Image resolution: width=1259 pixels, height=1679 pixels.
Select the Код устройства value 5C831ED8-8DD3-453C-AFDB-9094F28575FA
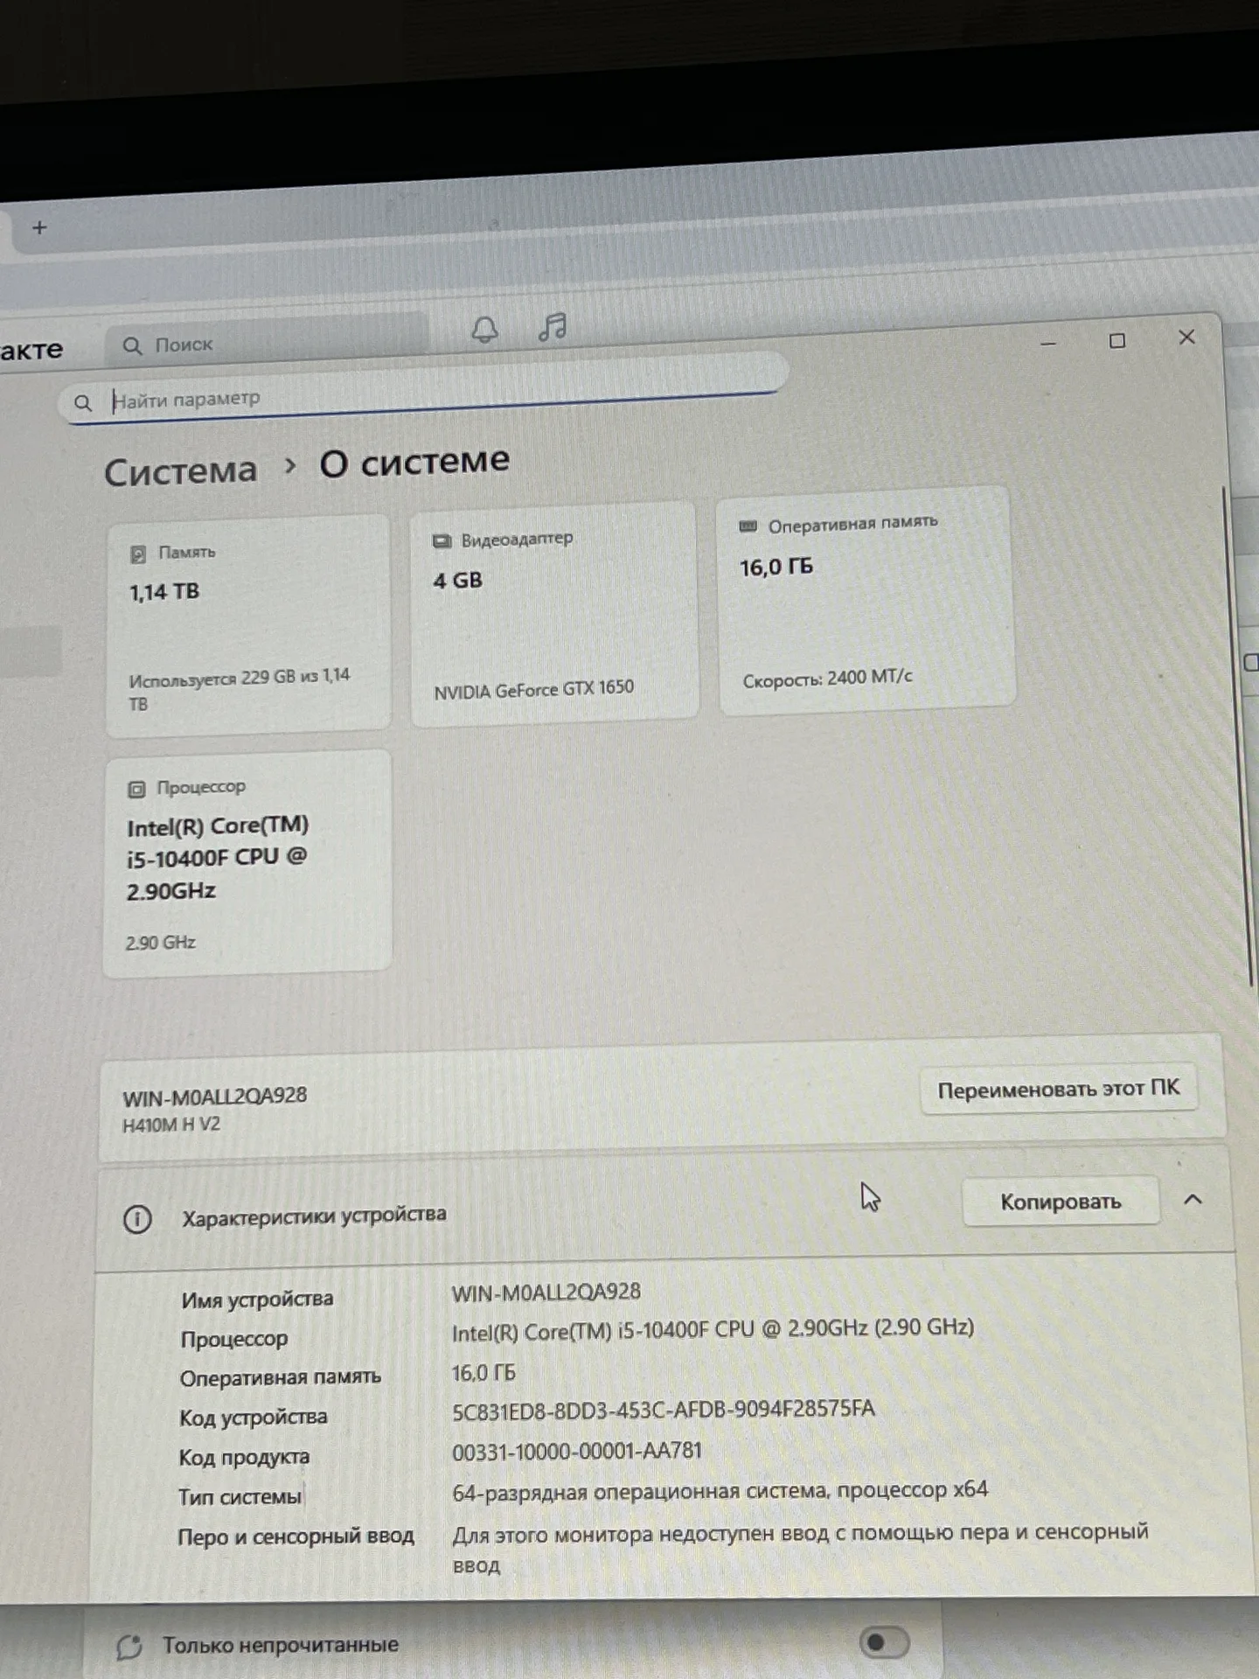pyautogui.click(x=664, y=1410)
